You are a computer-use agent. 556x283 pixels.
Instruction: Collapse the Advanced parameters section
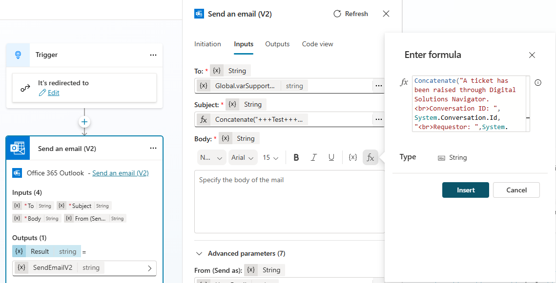pos(200,254)
